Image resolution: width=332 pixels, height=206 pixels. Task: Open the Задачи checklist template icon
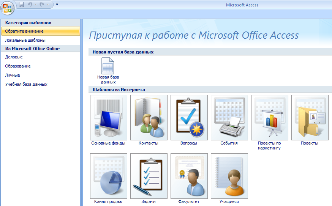tap(149, 176)
